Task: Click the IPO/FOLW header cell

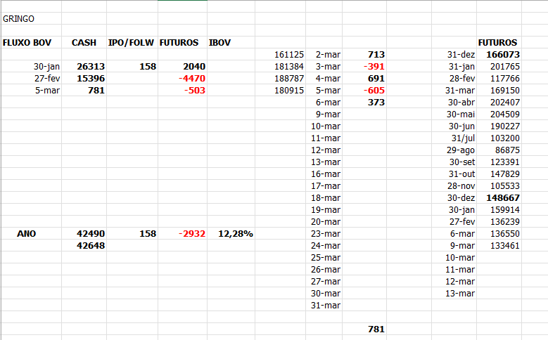Action: tap(131, 43)
